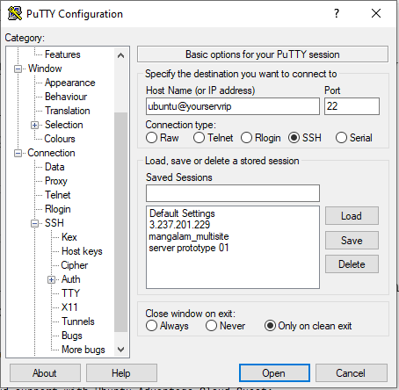Select mangalam_multisite saved session

point(189,236)
